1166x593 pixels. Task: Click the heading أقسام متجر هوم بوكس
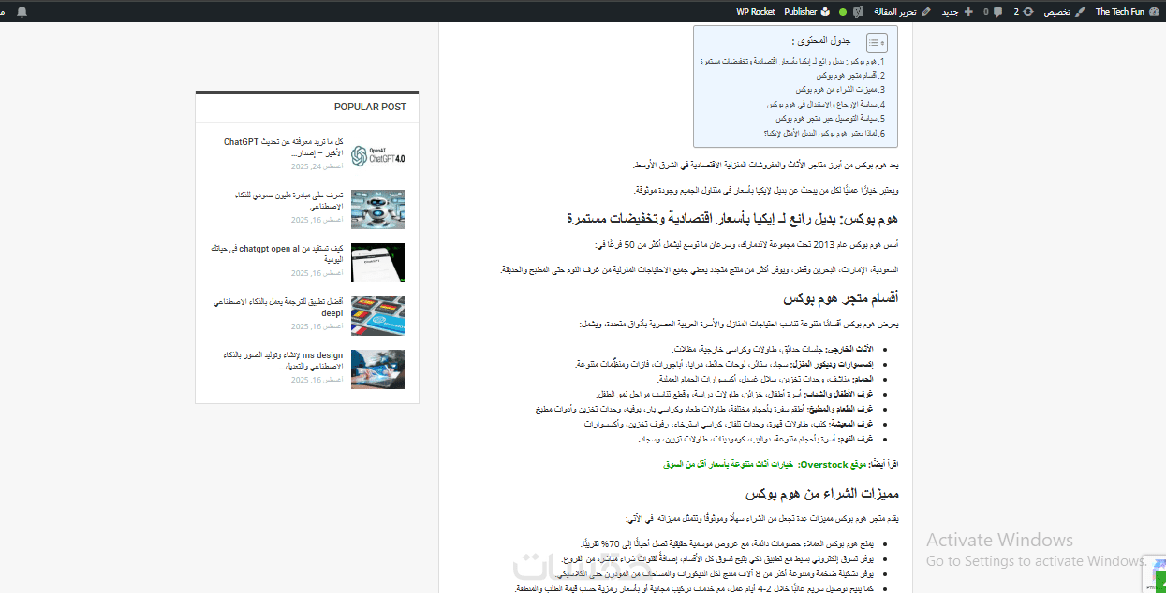tap(840, 298)
